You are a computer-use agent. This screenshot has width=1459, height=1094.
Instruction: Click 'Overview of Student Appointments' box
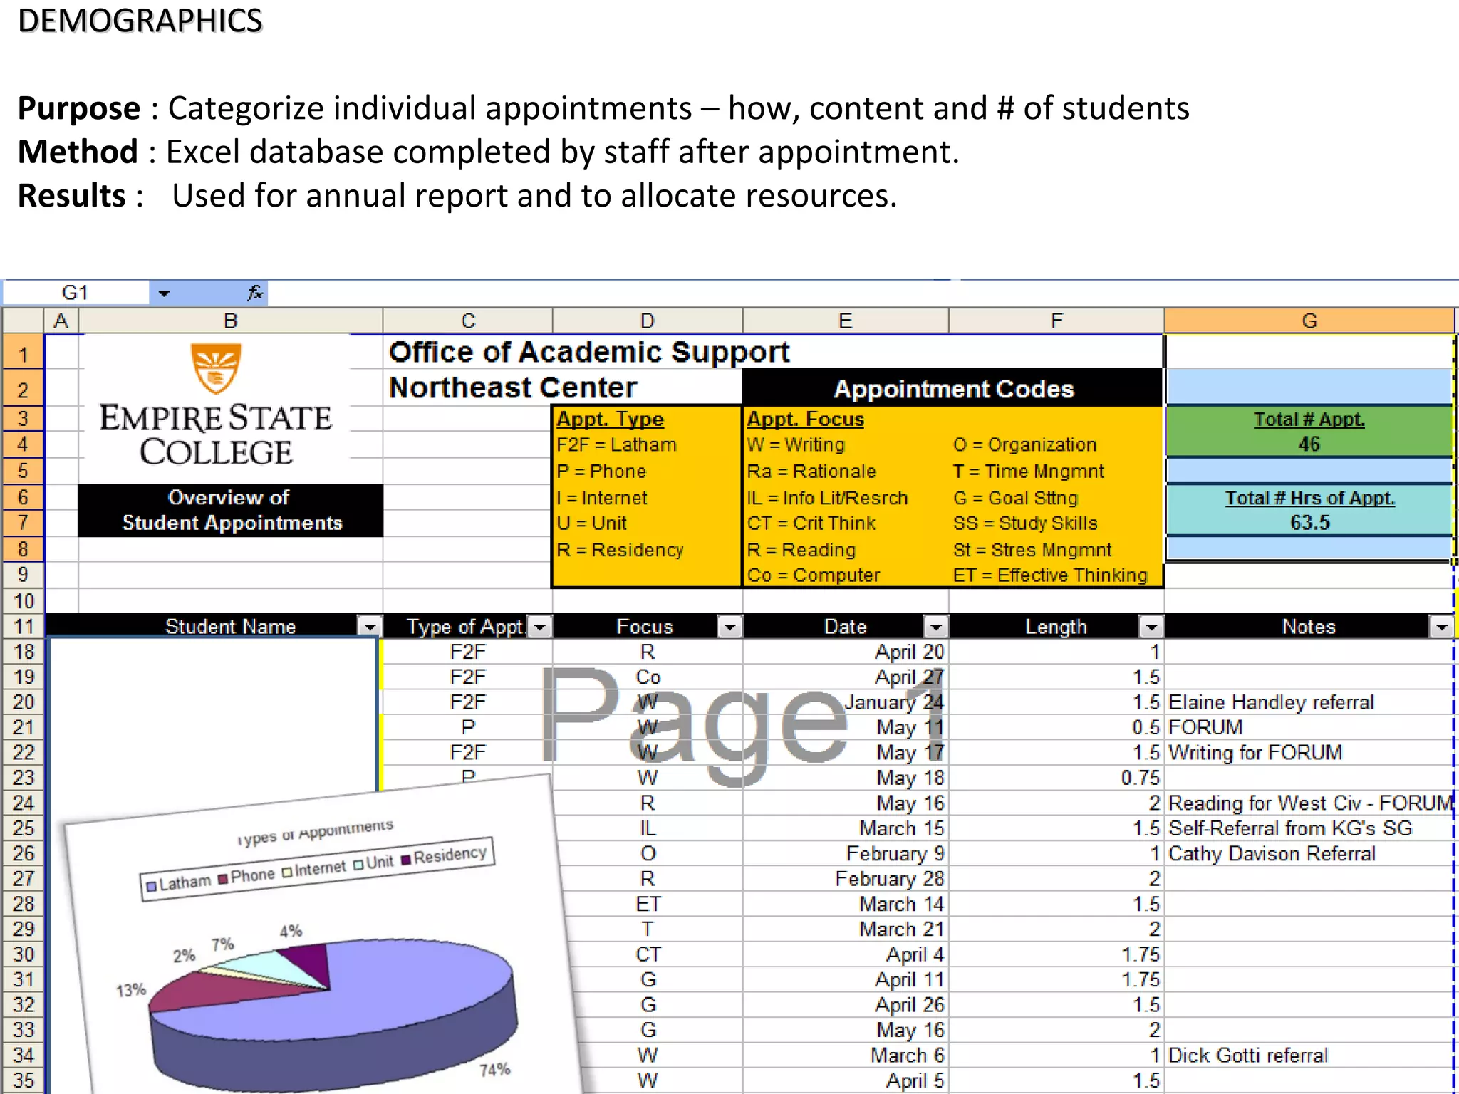[x=231, y=510]
